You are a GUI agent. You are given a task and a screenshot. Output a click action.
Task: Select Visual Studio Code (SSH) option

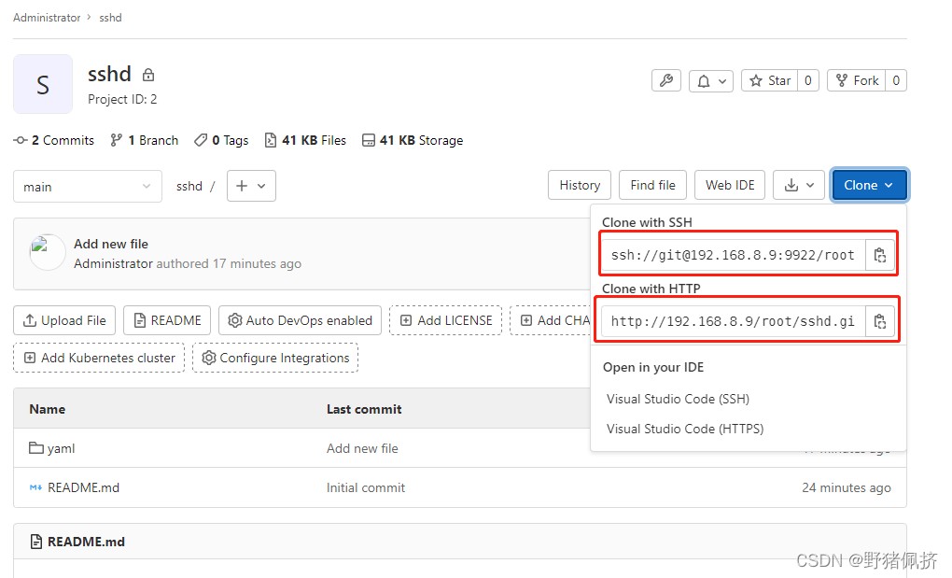678,399
